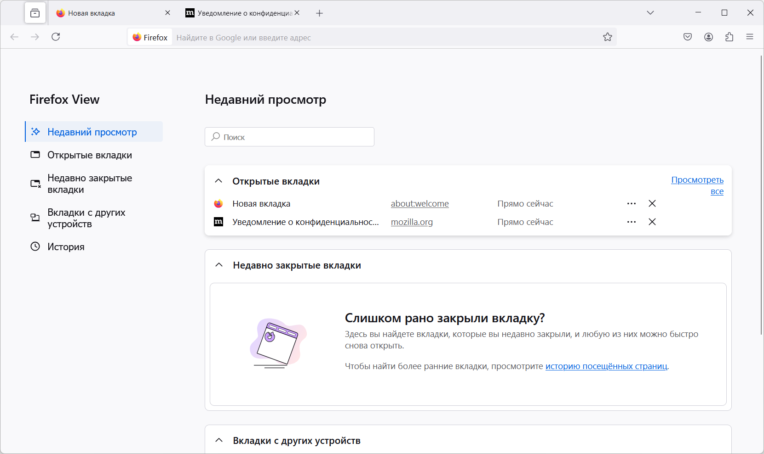Open the Firefox account icon
Viewport: 764px width, 454px height.
(x=708, y=37)
